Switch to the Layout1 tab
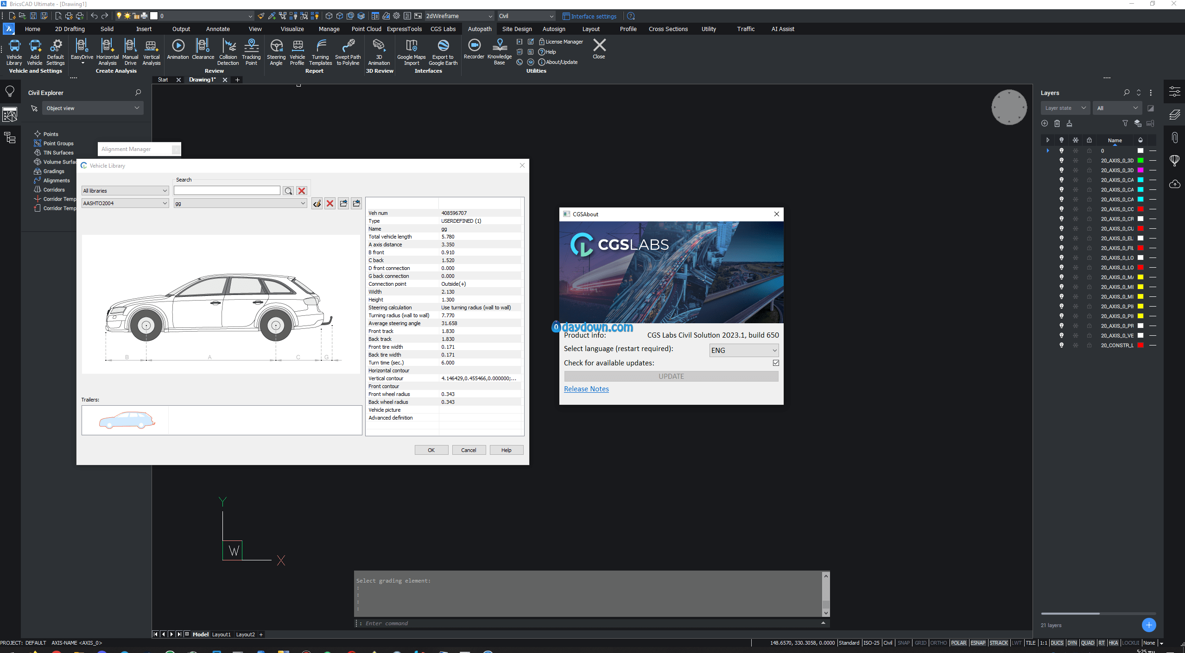The height and width of the screenshot is (653, 1185). tap(222, 634)
